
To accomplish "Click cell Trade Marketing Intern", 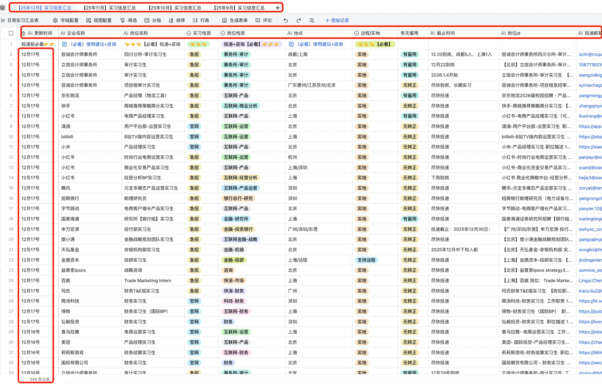I will [153, 281].
